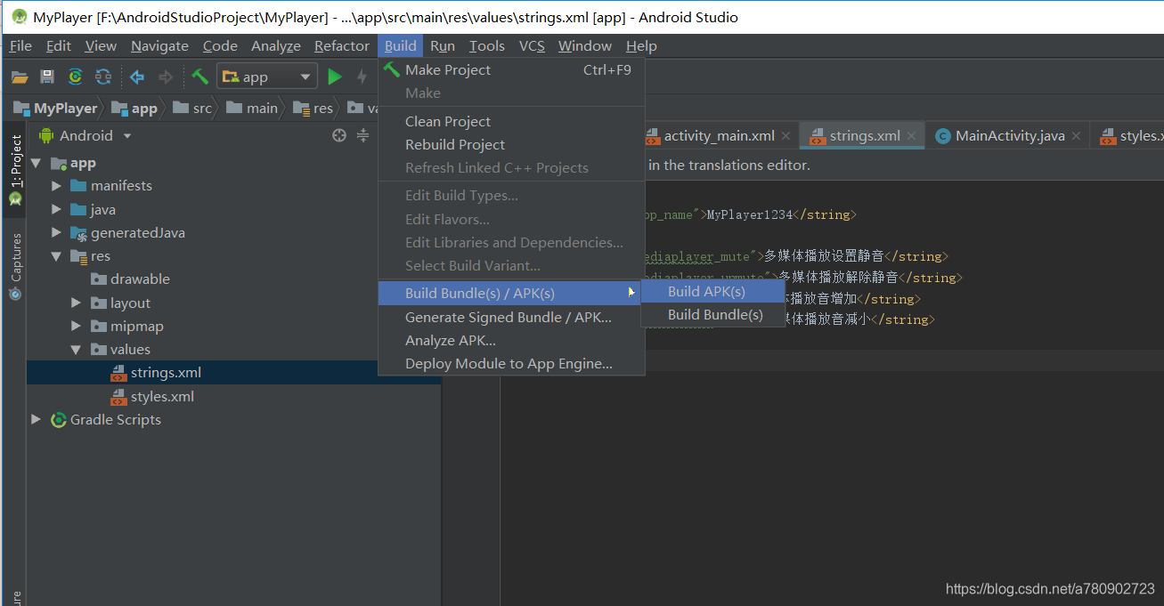Choose Analyze APK menu entry
Viewport: 1164px width, 606px height.
point(511,340)
